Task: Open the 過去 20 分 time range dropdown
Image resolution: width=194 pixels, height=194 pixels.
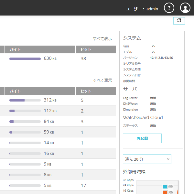Action: pyautogui.click(x=147, y=159)
